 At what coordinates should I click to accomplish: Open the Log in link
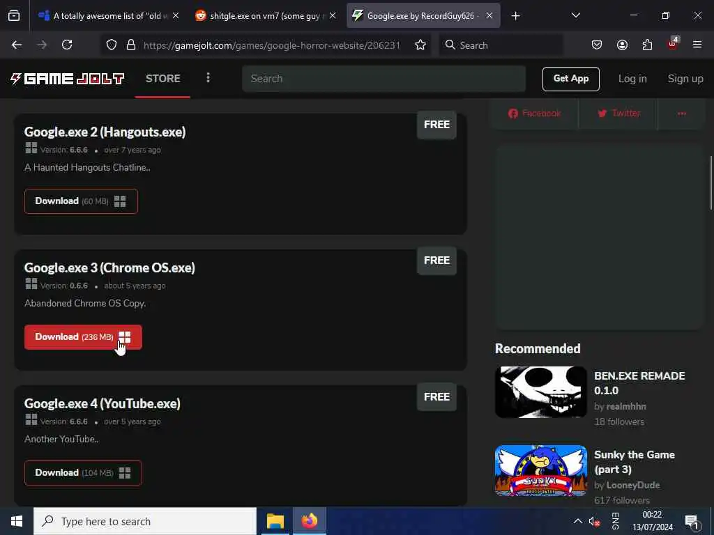coord(632,79)
